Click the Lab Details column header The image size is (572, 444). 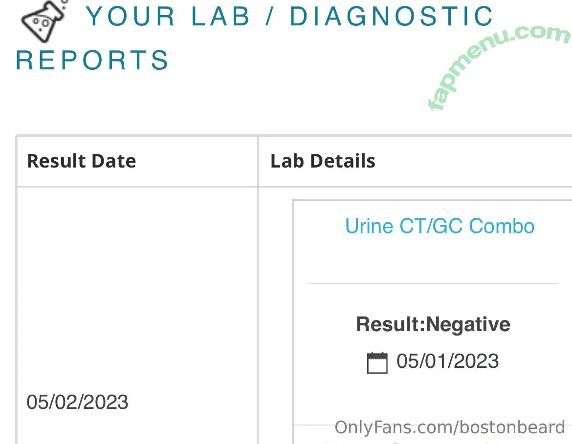(x=323, y=161)
